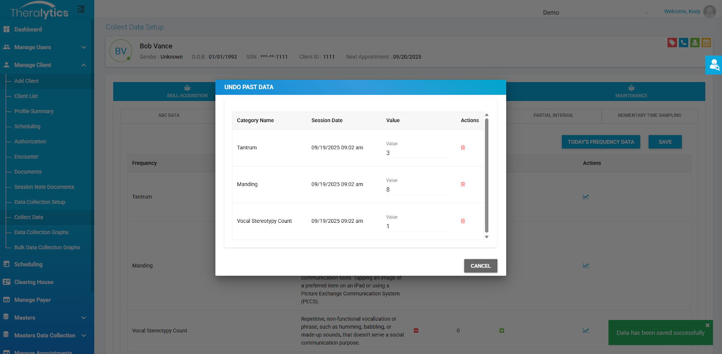Open Profile Summary in the sidebar

click(34, 111)
